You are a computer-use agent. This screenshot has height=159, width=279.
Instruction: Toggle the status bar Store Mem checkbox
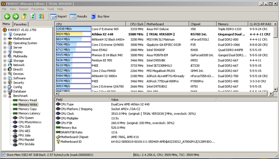(3, 155)
